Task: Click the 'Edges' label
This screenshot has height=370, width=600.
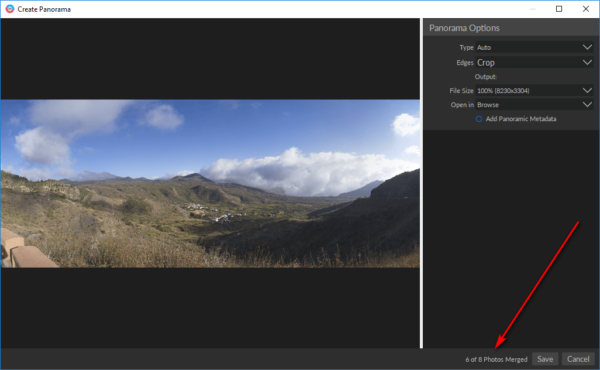Action: 465,63
